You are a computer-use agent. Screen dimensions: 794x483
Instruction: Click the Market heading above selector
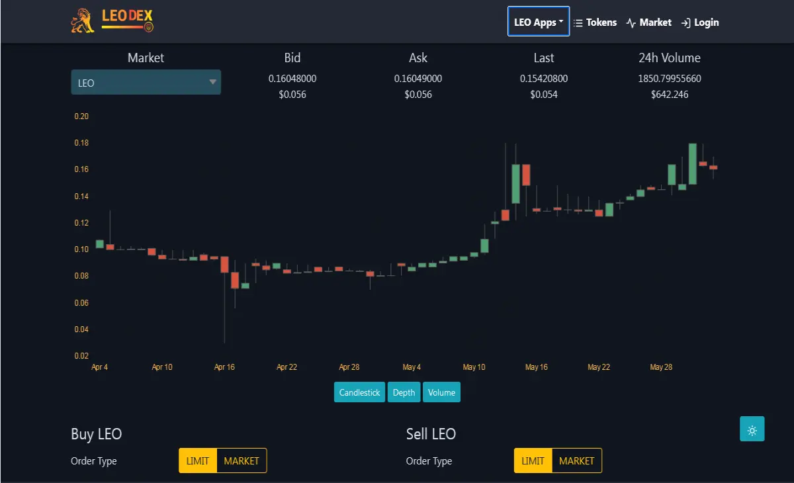point(146,58)
